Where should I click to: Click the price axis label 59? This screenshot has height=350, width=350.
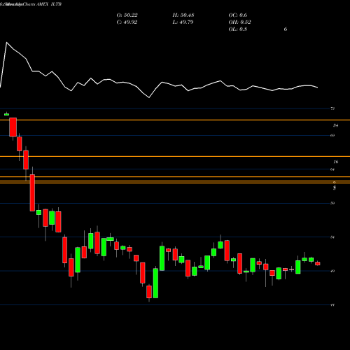click(x=332, y=203)
